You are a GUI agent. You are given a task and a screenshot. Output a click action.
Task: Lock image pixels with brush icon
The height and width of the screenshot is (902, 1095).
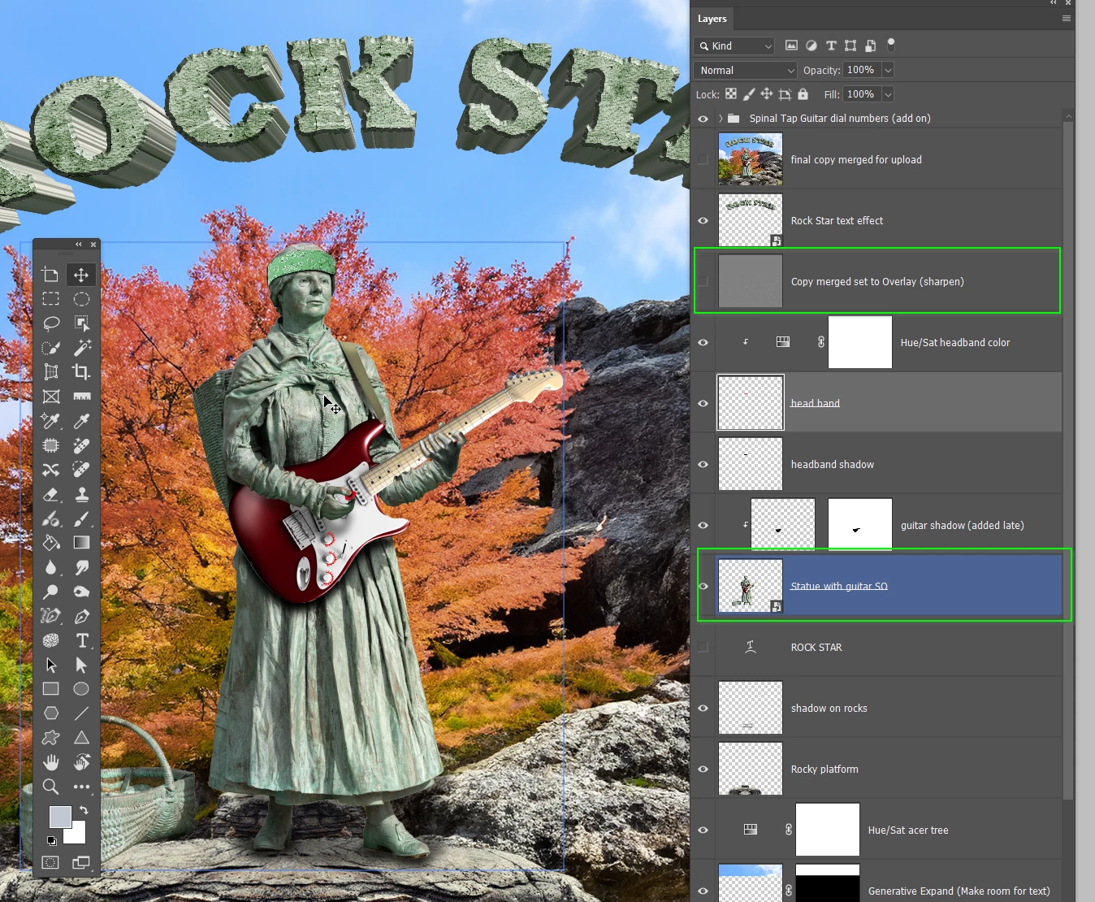coord(749,94)
